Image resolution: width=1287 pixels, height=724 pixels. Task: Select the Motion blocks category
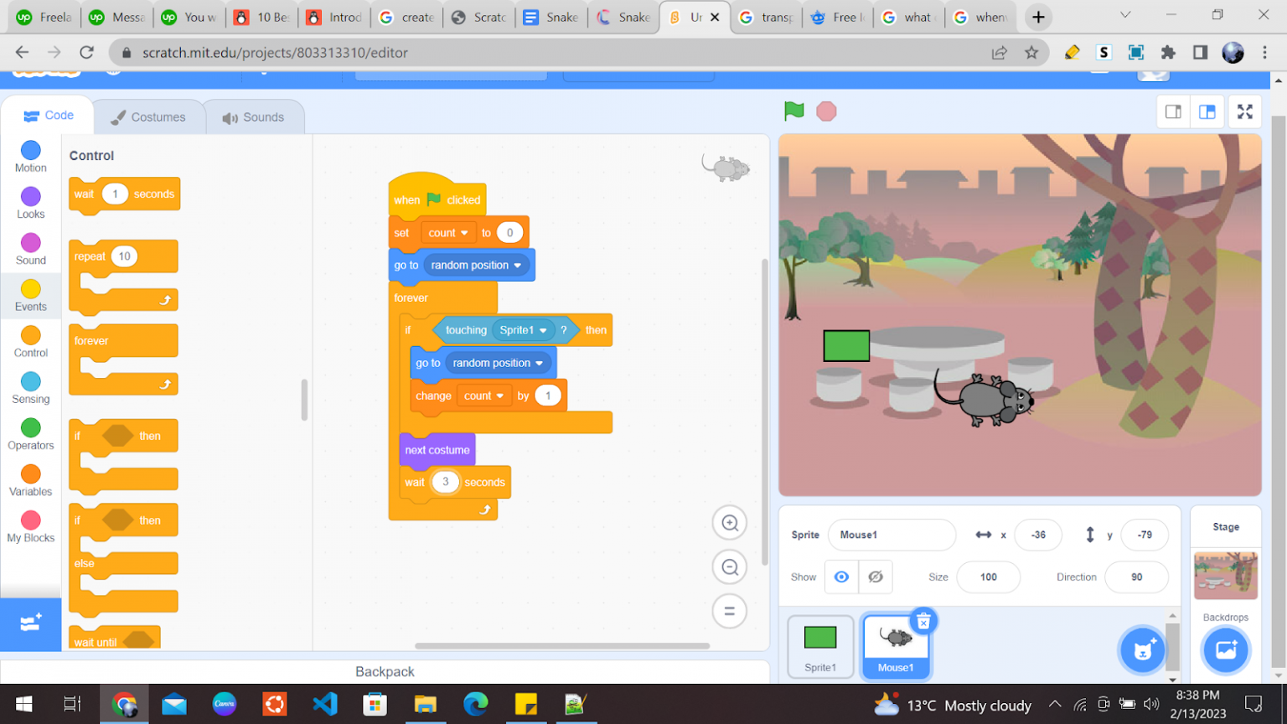30,155
